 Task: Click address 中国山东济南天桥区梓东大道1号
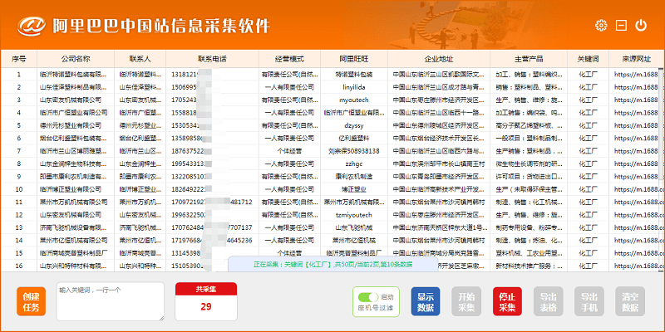[439, 227]
